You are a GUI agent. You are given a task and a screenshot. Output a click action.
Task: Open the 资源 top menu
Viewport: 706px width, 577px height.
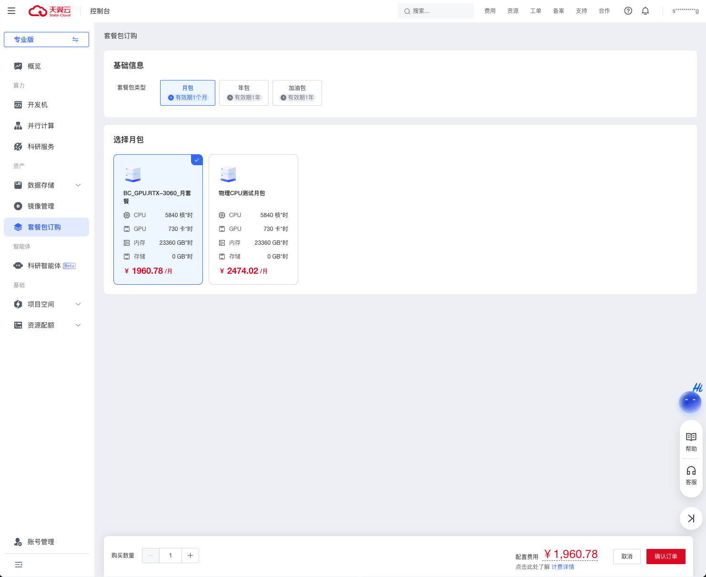click(513, 11)
